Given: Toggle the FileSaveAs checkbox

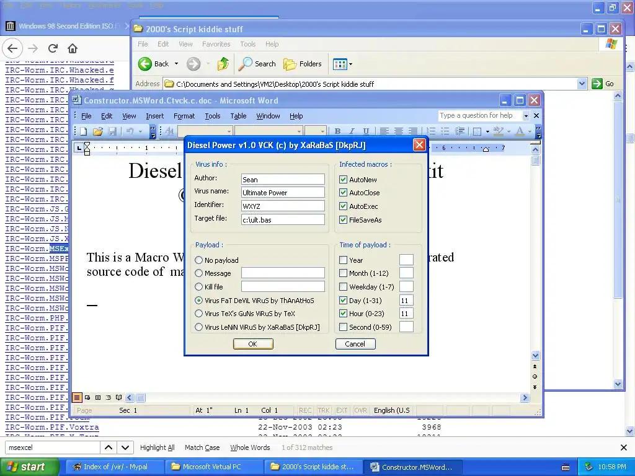Looking at the screenshot, I should (x=343, y=220).
